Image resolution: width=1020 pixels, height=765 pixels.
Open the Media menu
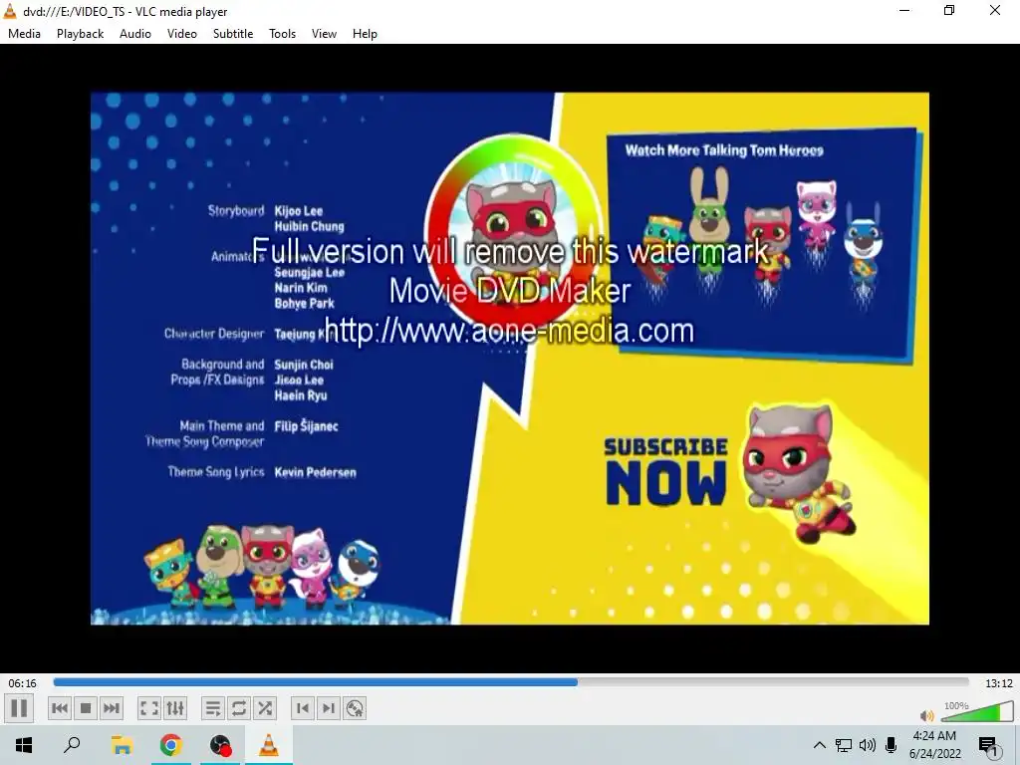[24, 34]
